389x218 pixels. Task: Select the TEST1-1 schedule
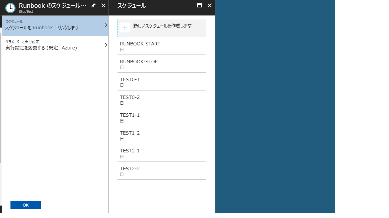tap(162, 117)
